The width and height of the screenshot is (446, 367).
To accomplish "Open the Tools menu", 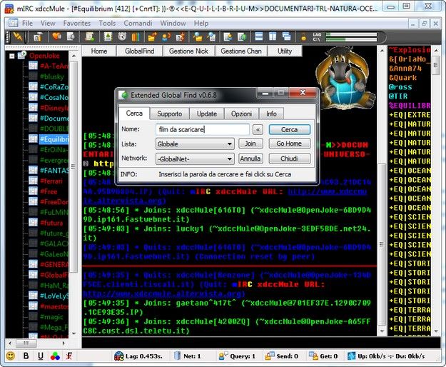I will pos(107,24).
